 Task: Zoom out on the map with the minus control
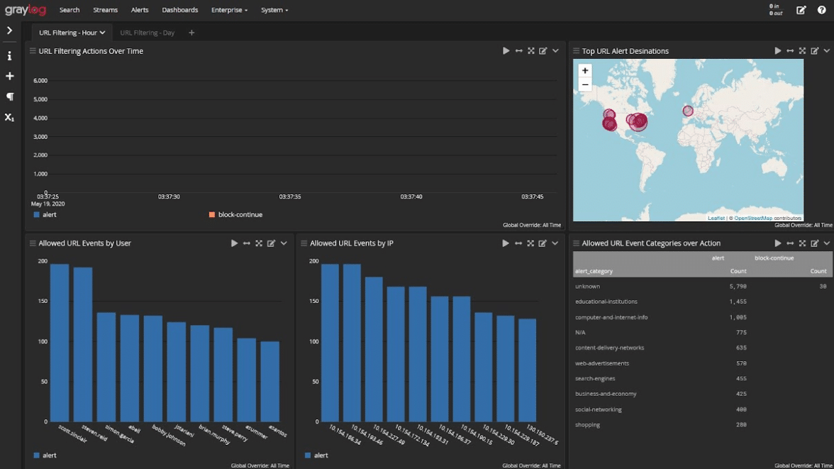(584, 84)
